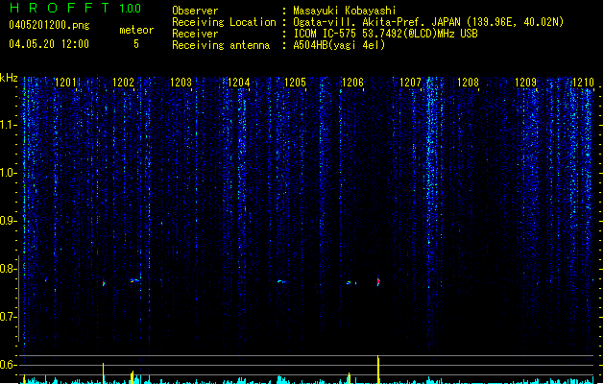Click the 0.8 kHz axis tick label

click(x=8, y=269)
